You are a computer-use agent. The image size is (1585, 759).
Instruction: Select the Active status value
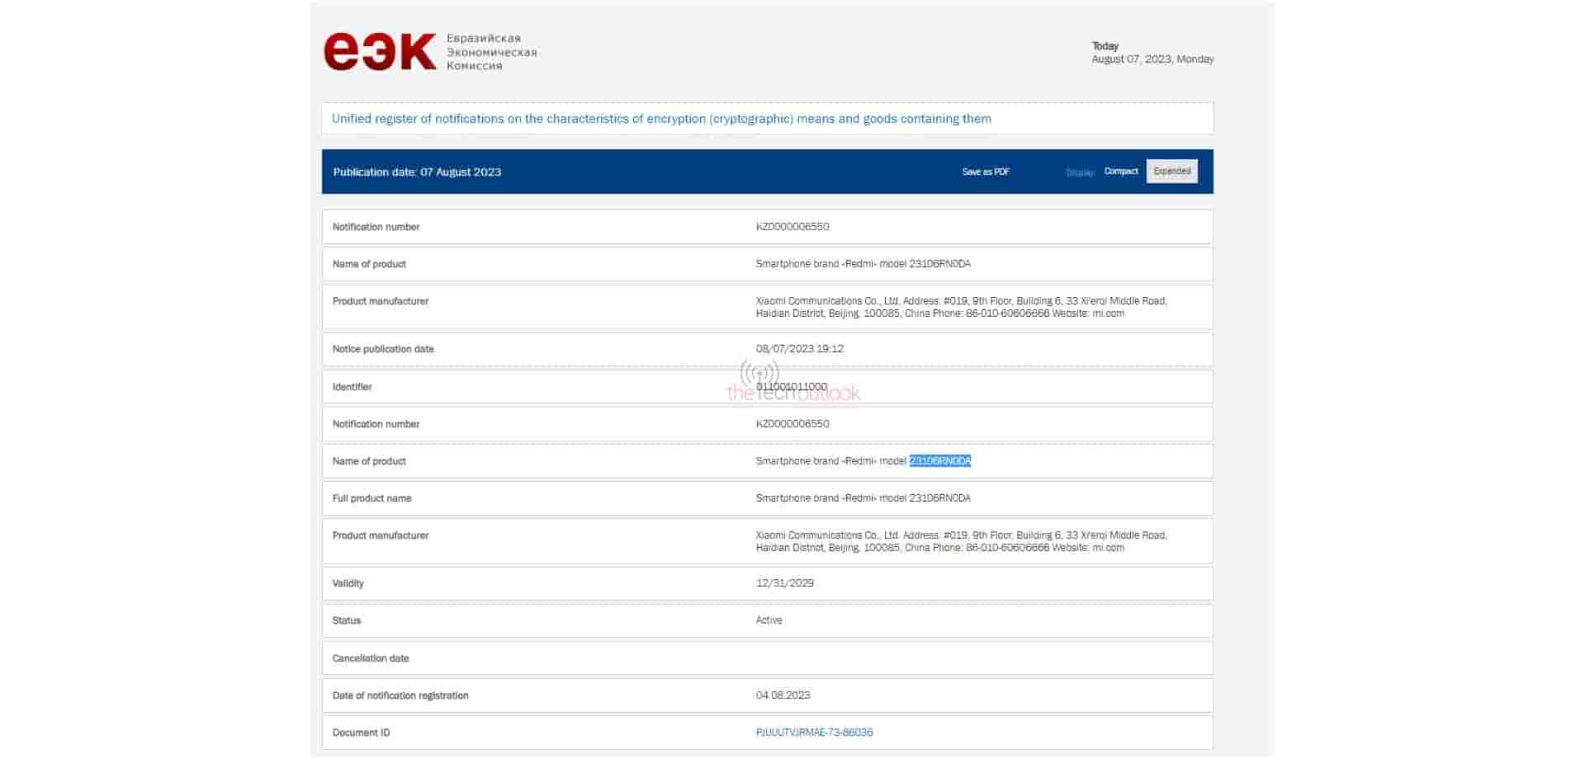coord(769,620)
